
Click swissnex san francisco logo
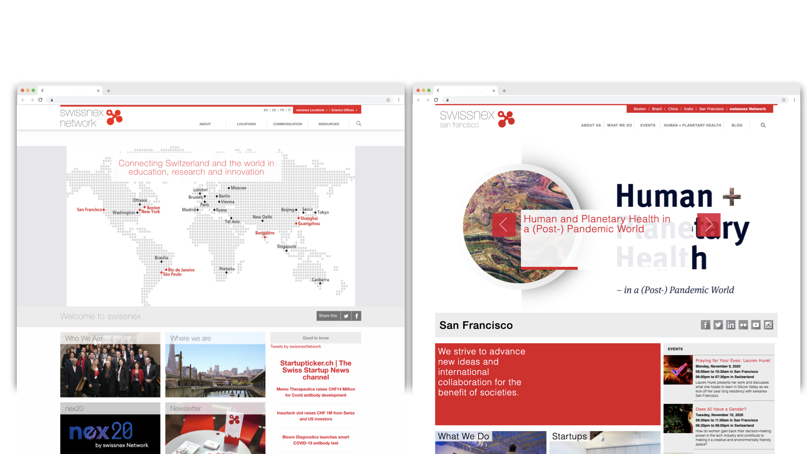(x=477, y=119)
